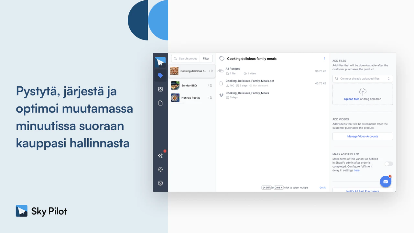
Task: Open the settings gear in sidebar
Action: point(160,169)
